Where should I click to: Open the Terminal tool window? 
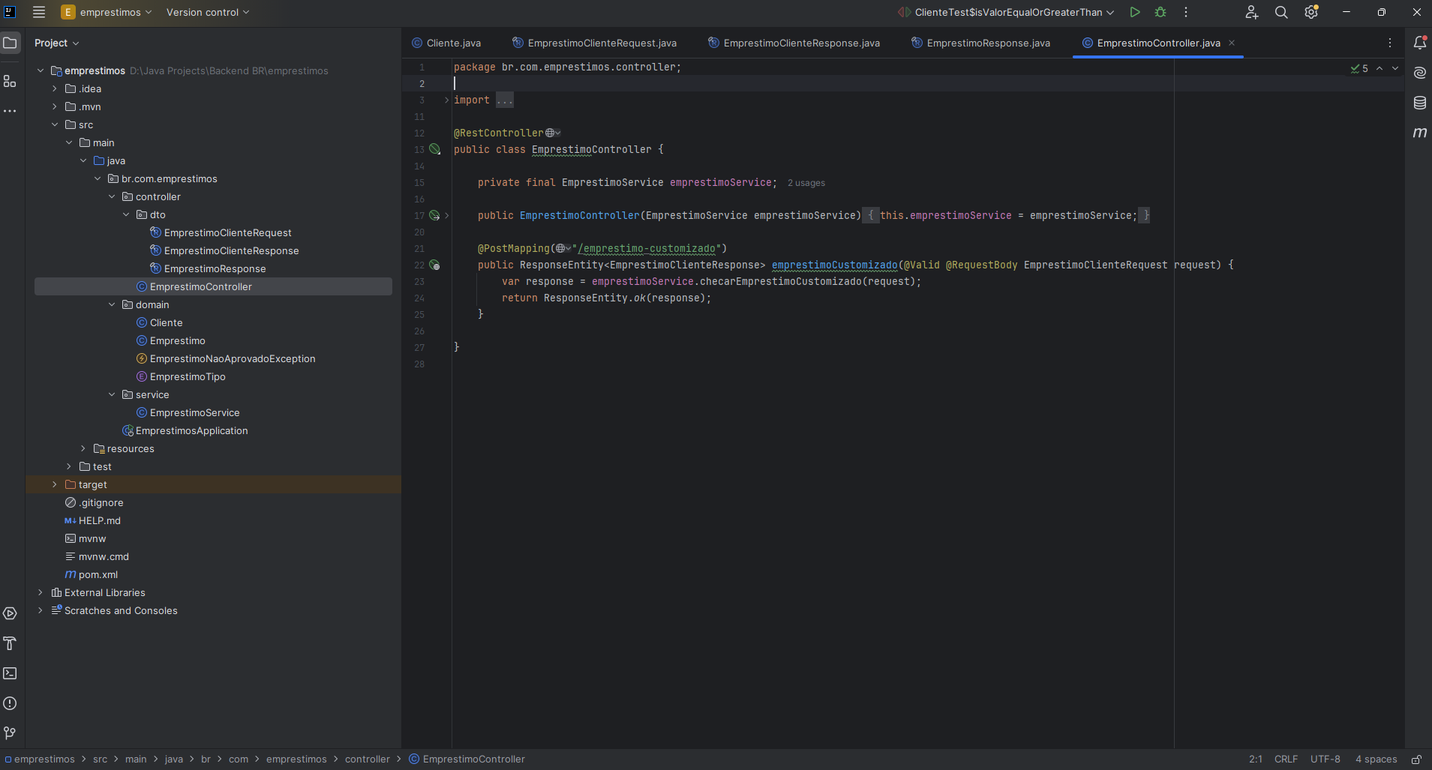11,673
